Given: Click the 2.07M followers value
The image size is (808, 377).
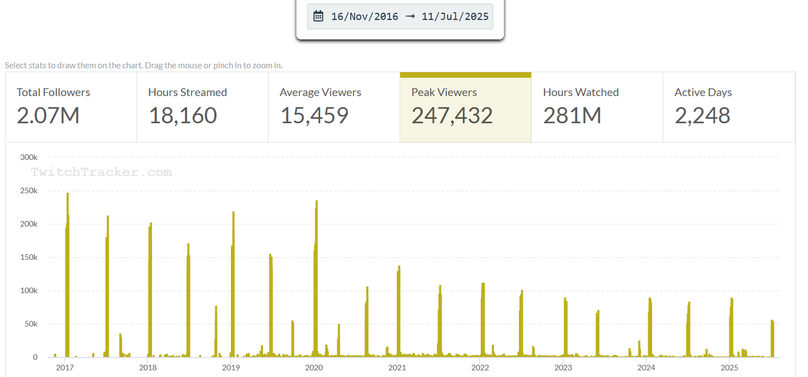Looking at the screenshot, I should click(48, 115).
